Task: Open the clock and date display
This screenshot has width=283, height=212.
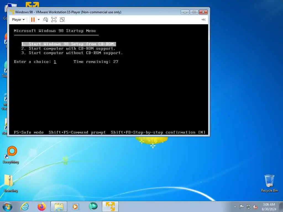Action: [x=269, y=207]
